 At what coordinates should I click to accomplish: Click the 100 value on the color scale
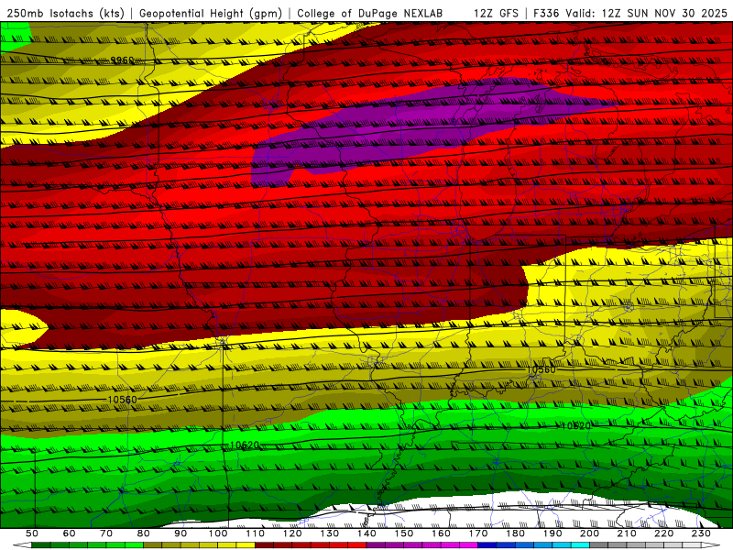(x=218, y=533)
